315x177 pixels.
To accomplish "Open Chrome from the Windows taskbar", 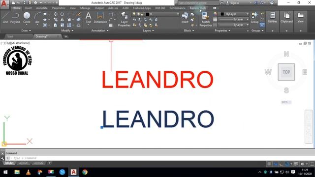I will click(85, 172).
